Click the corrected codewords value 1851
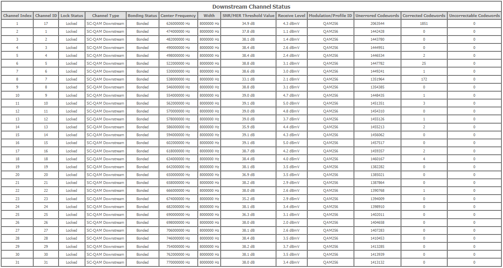The image size is (503, 268). point(424,24)
